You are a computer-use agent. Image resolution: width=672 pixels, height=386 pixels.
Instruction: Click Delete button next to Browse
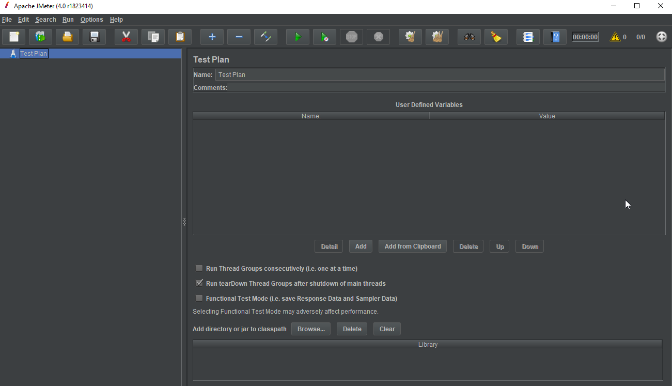point(352,329)
